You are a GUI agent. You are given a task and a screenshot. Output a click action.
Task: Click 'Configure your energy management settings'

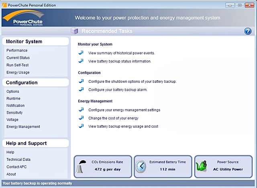(x=124, y=110)
